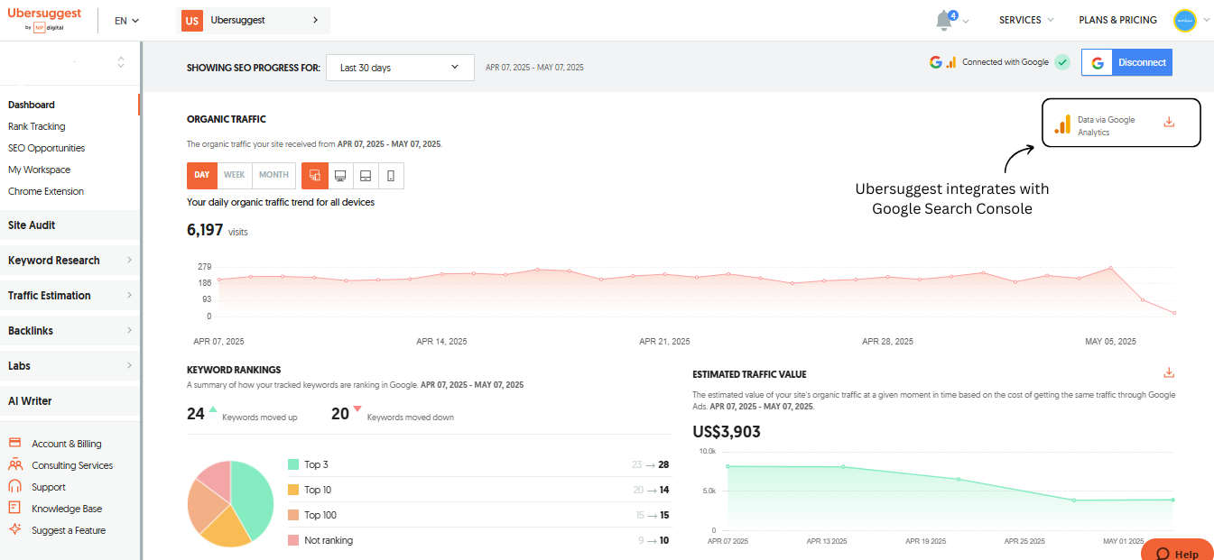Click the Top 3 green legend swatch
1214x560 pixels.
click(293, 464)
